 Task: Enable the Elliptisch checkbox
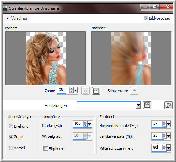(46, 149)
